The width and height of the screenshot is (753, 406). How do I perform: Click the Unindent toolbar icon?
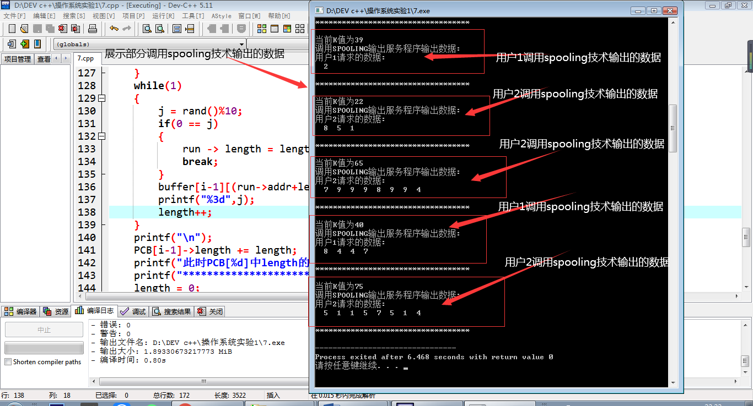click(x=224, y=29)
